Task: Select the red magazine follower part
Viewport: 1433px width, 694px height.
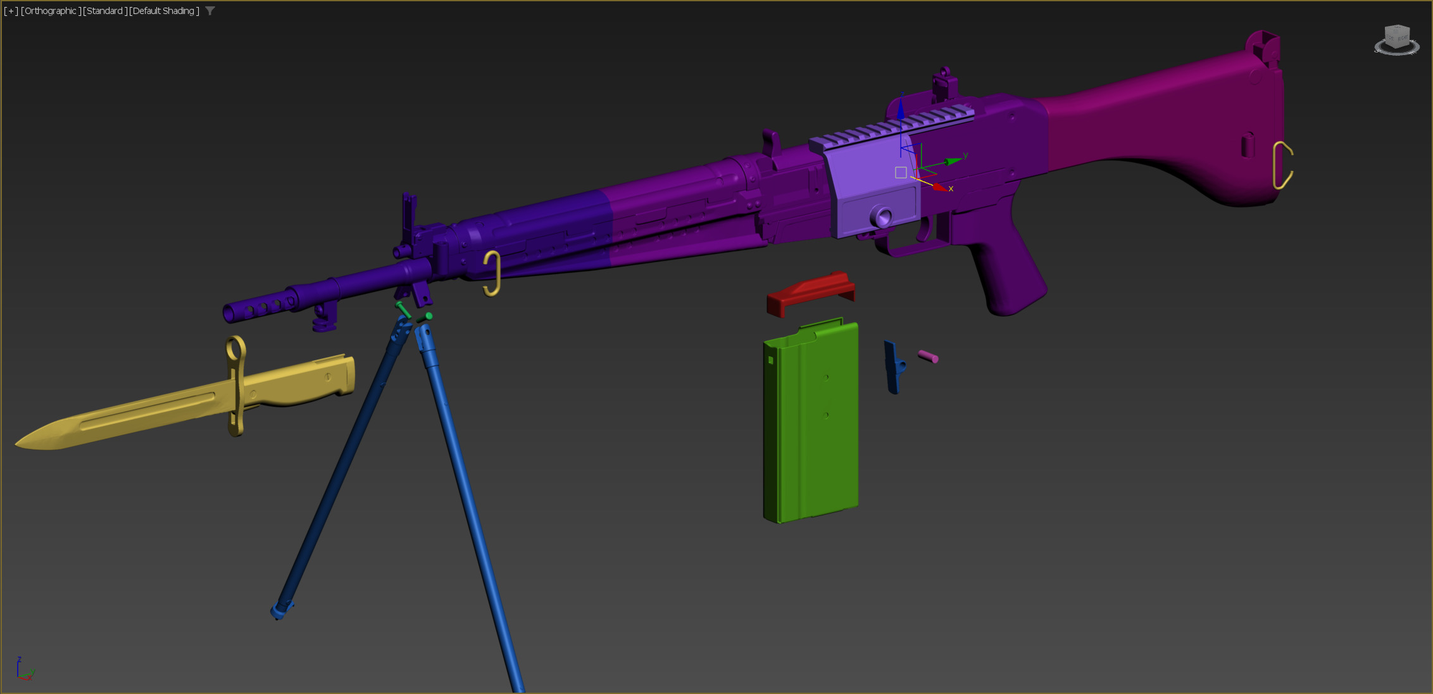Action: point(811,293)
